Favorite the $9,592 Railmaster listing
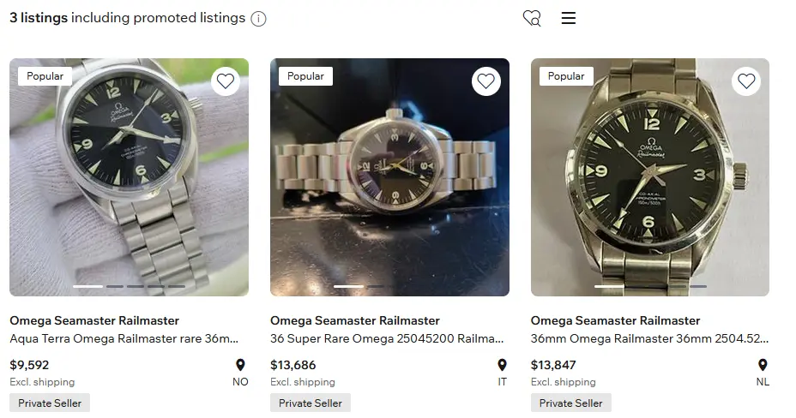This screenshot has width=796, height=418. click(225, 81)
